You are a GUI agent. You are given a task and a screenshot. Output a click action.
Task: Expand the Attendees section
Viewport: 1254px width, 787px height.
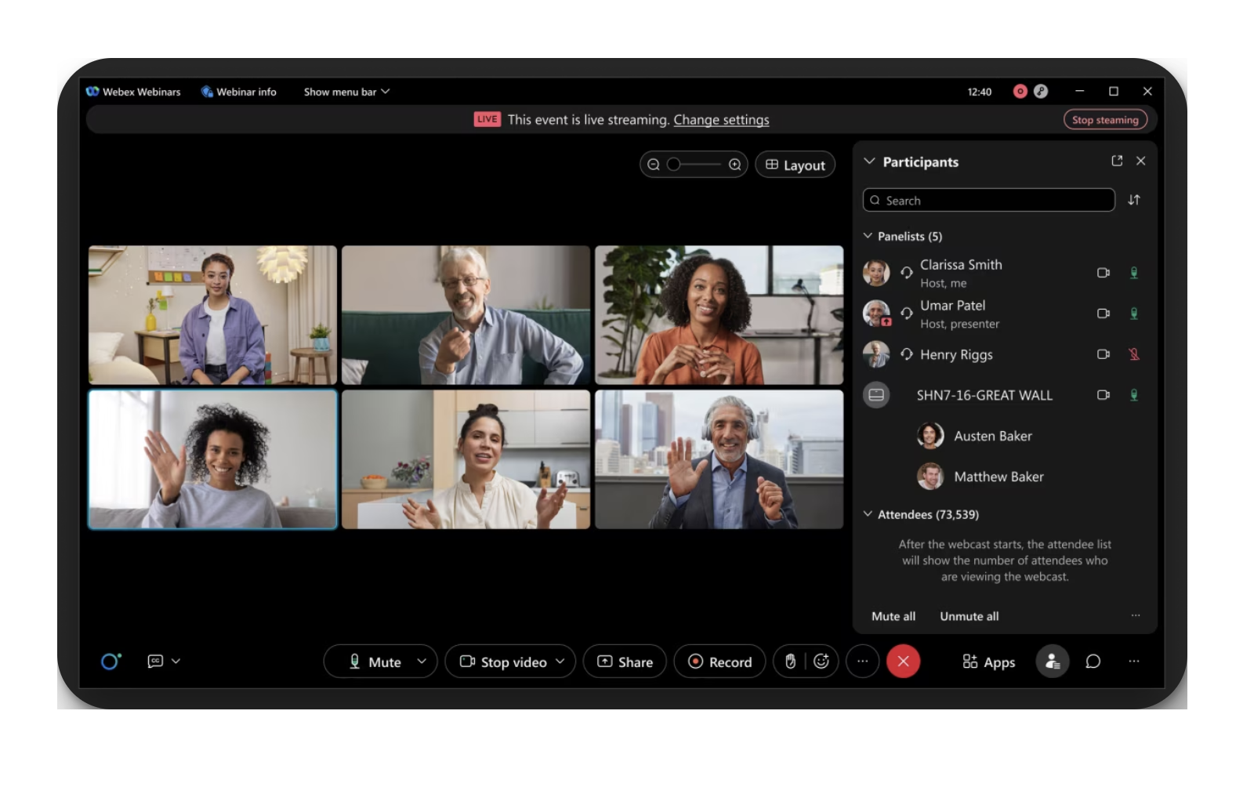coord(868,514)
